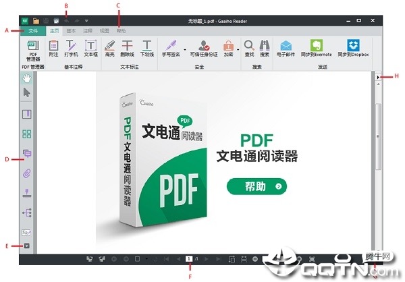Image resolution: width=405 pixels, height=282 pixels.
Task: Click the vertical scrollbar thumb
Action: point(378,136)
